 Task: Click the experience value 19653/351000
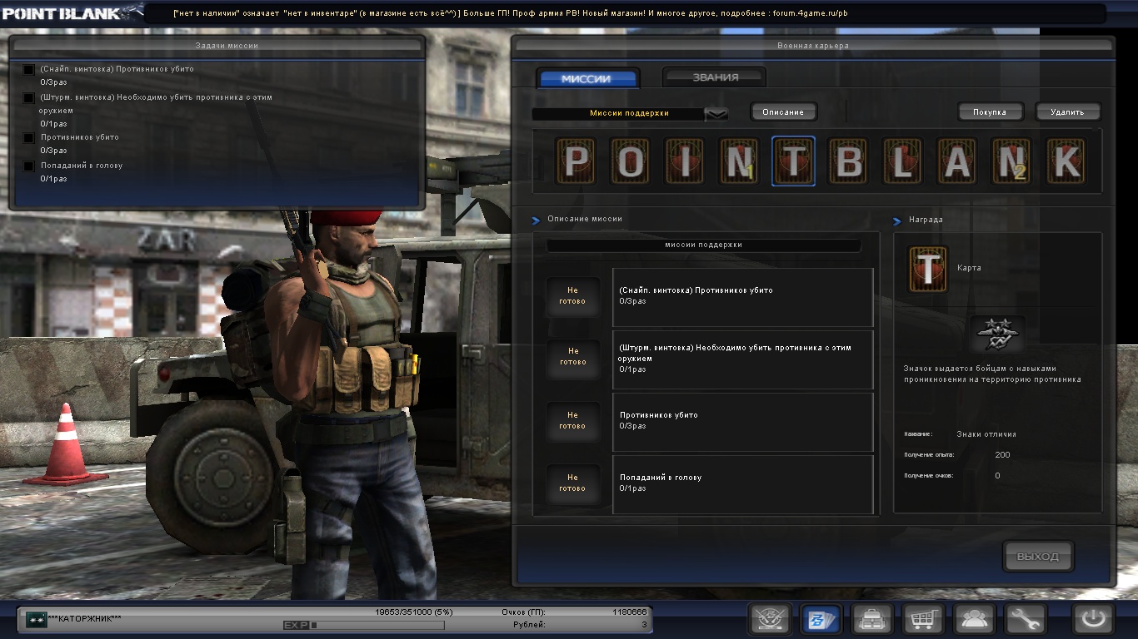tap(413, 612)
